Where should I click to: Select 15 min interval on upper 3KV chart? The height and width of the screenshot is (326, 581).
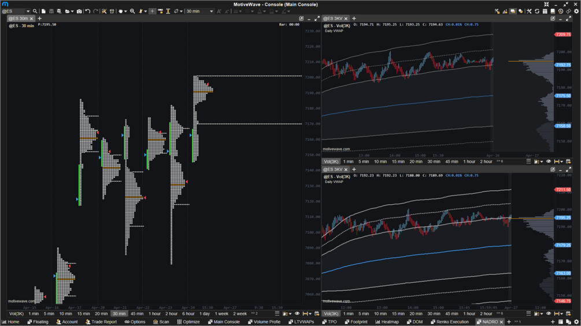[x=398, y=162]
